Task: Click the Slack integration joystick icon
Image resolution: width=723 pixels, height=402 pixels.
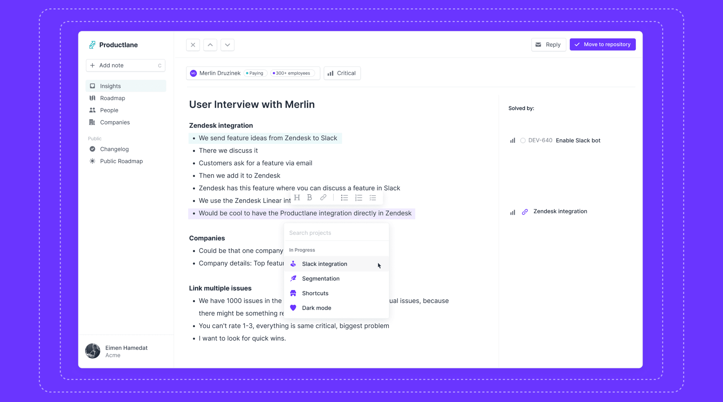Action: point(293,264)
